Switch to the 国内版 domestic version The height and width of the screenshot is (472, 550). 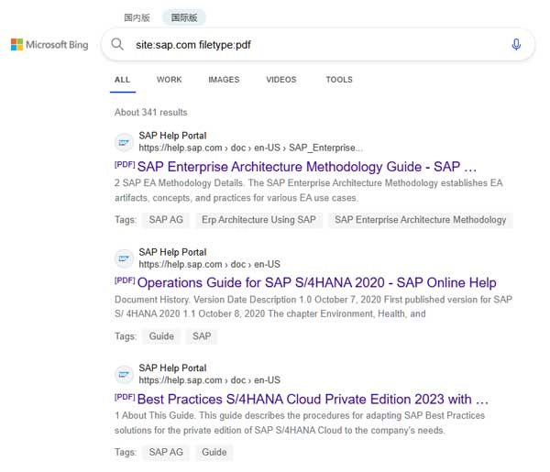pyautogui.click(x=139, y=17)
